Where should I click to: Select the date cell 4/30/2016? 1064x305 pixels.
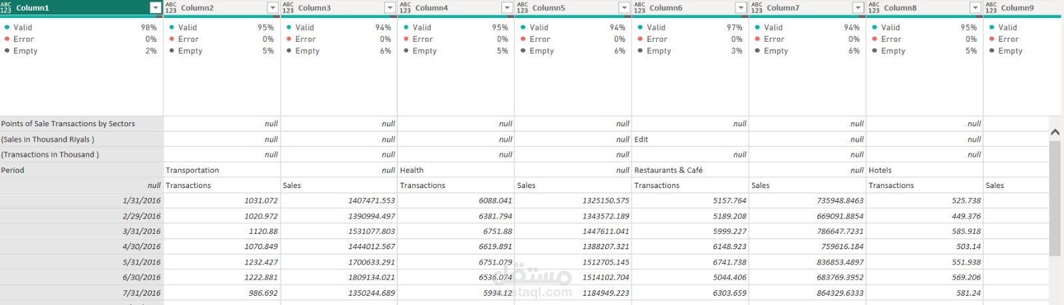[81, 247]
